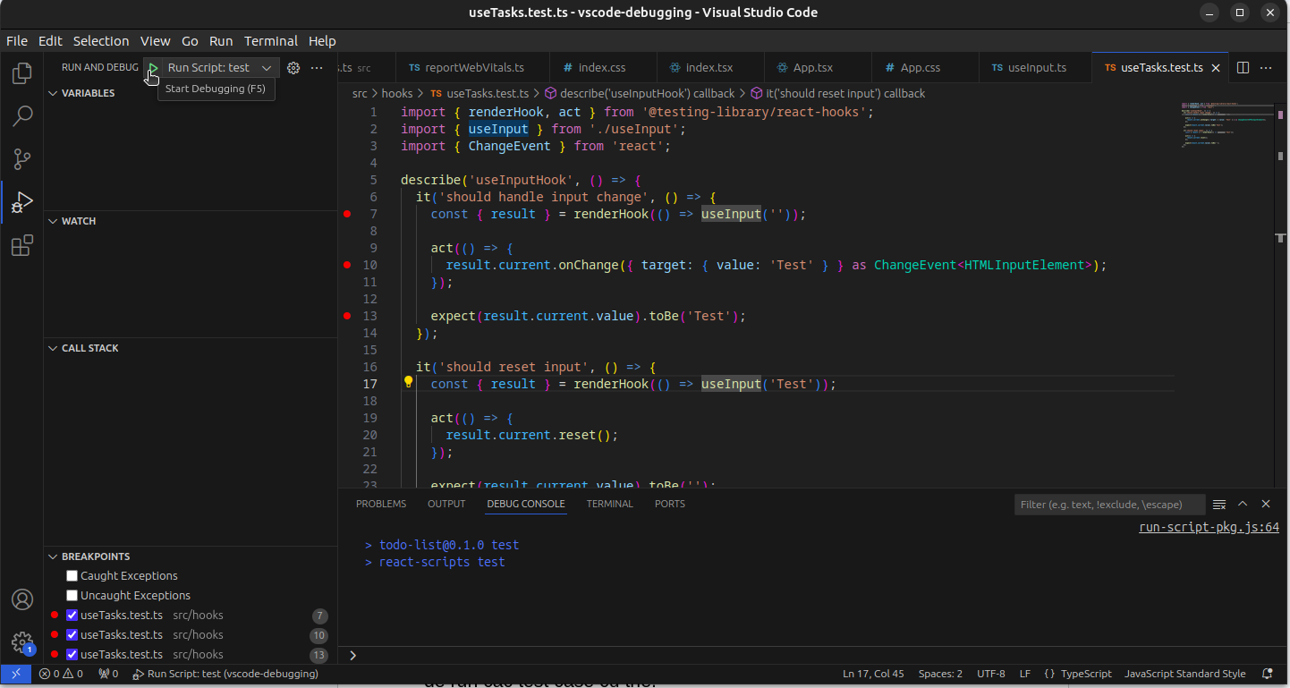Switch to the PROBLEMS panel tab

click(x=380, y=504)
